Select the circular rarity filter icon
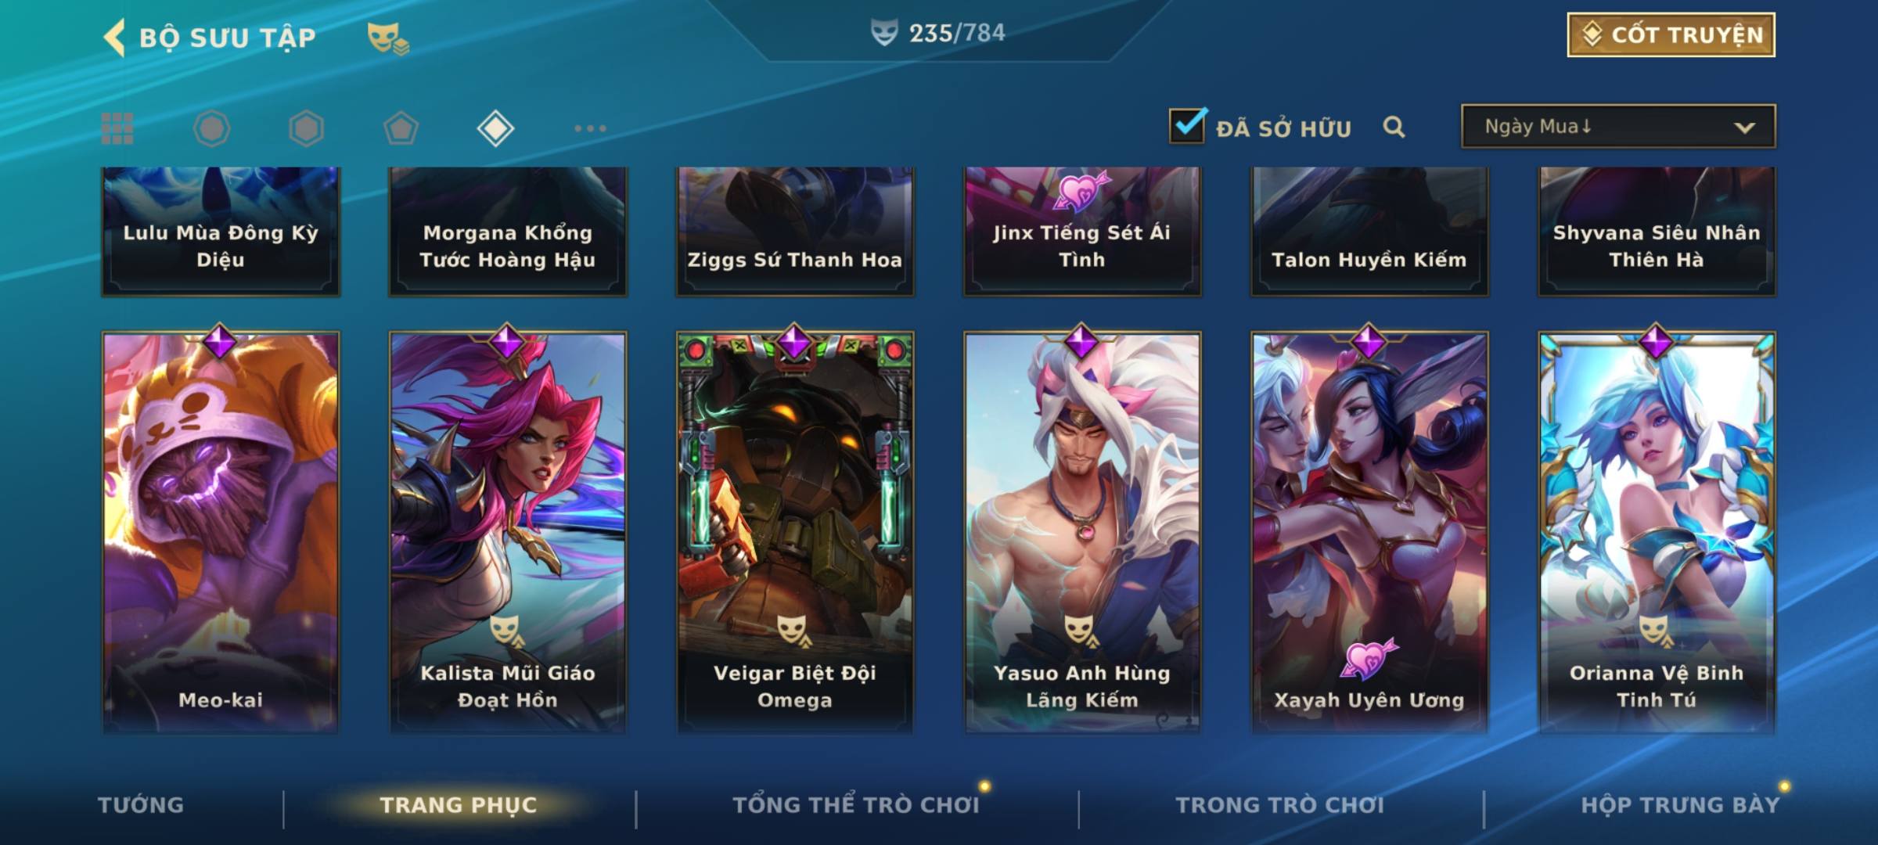This screenshot has width=1878, height=845. 212,128
